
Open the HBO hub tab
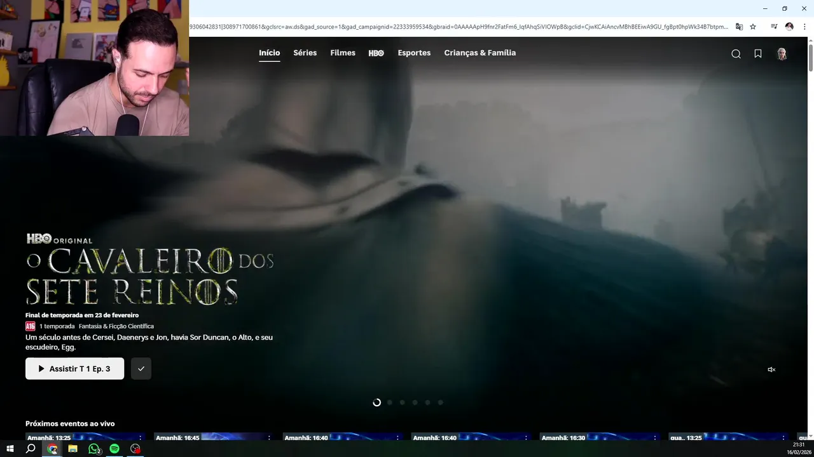376,53
